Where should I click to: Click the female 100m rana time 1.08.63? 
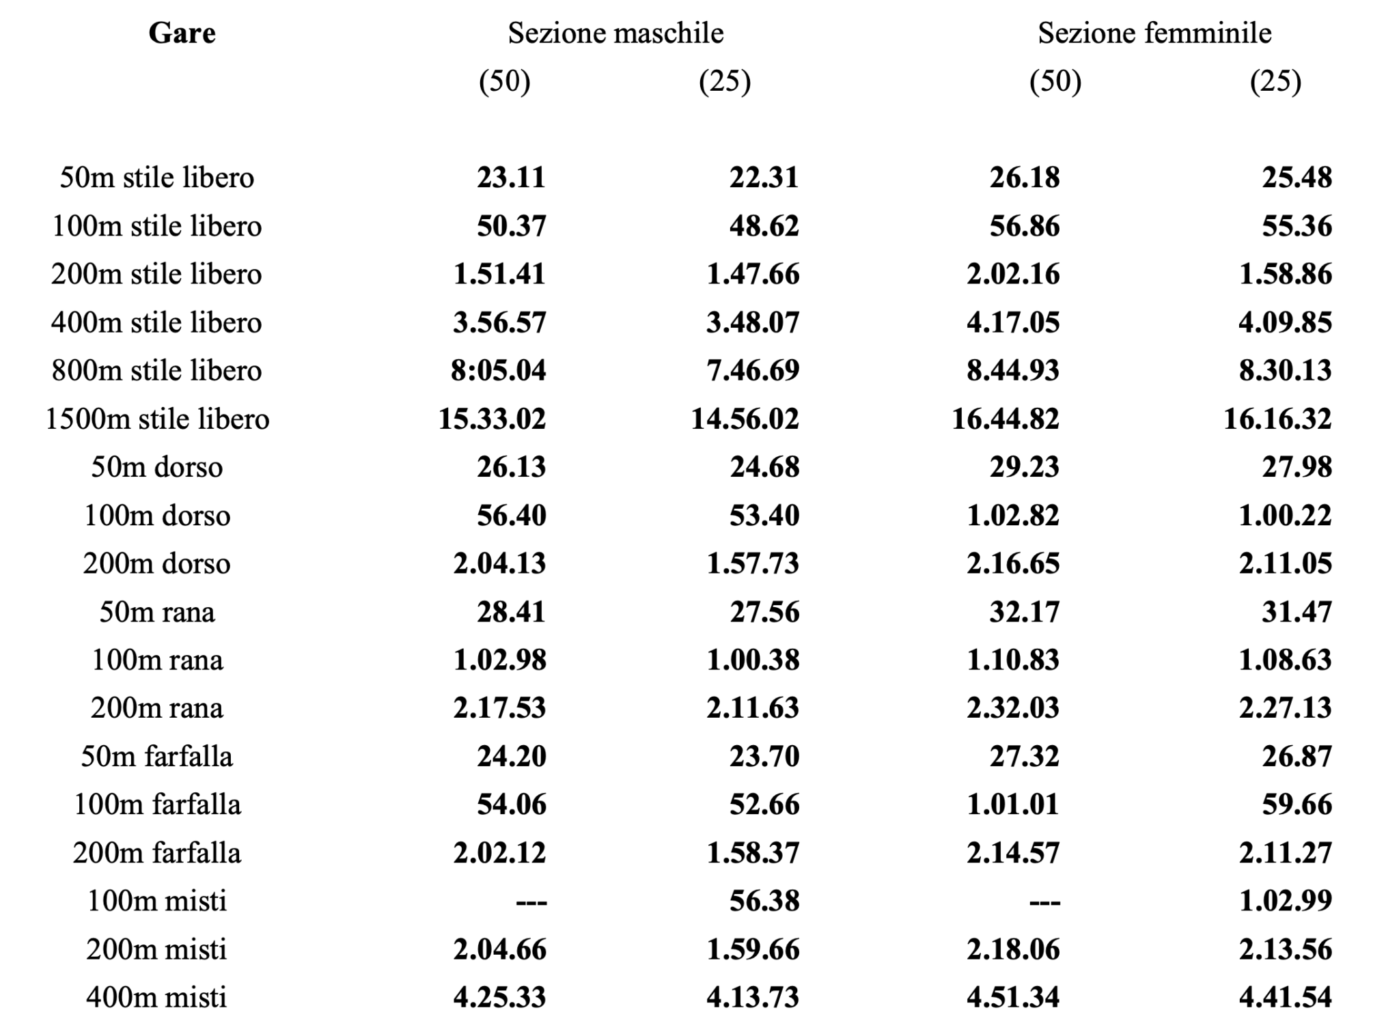pos(1286,660)
